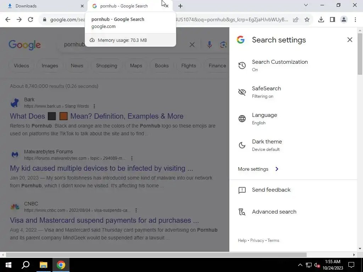Bookmark this tab with star icon
The height and width of the screenshot is (272, 363).
tap(307, 20)
